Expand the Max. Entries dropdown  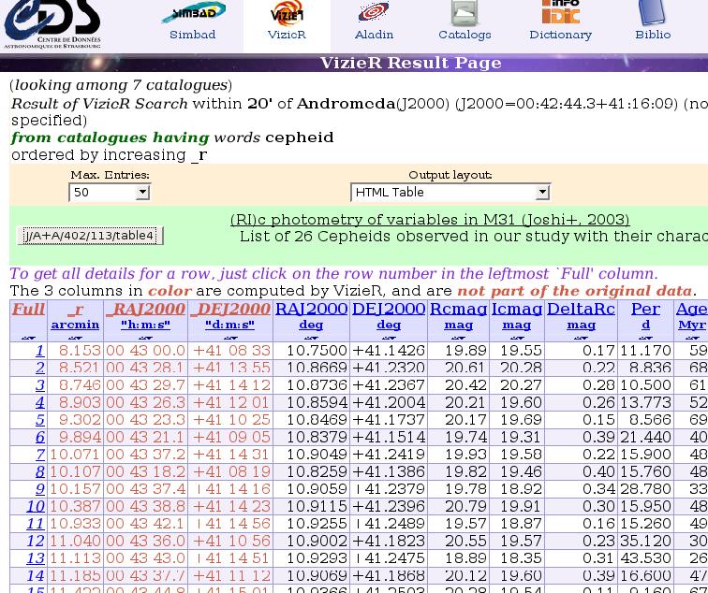[x=110, y=192]
